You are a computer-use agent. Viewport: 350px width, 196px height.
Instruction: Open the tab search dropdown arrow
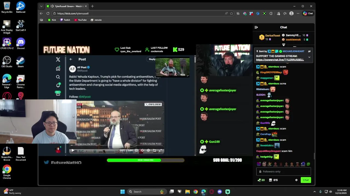pyautogui.click(x=41, y=6)
